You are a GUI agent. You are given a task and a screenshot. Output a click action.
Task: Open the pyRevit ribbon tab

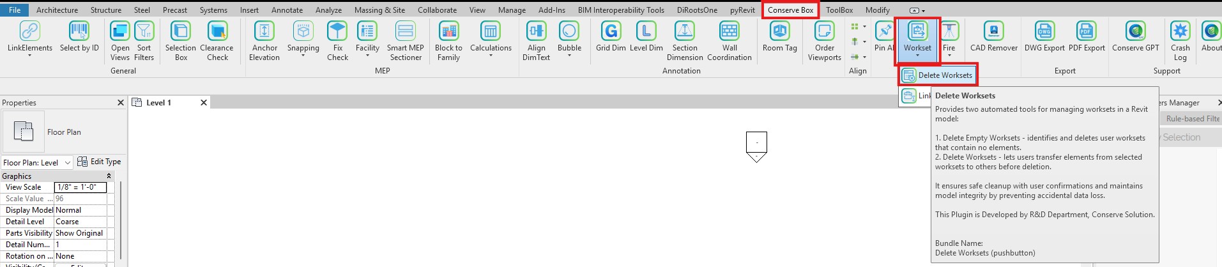pyautogui.click(x=742, y=10)
